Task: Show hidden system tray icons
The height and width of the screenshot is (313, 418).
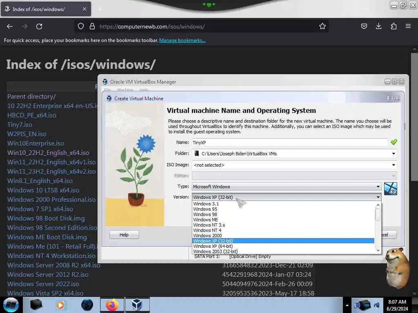Action: pyautogui.click(x=347, y=305)
